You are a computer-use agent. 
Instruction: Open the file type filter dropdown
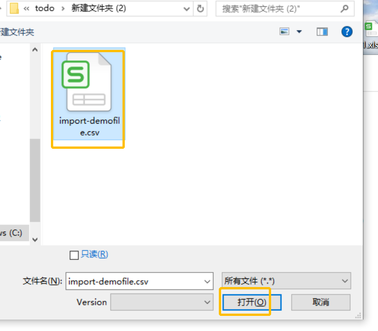[x=286, y=281]
